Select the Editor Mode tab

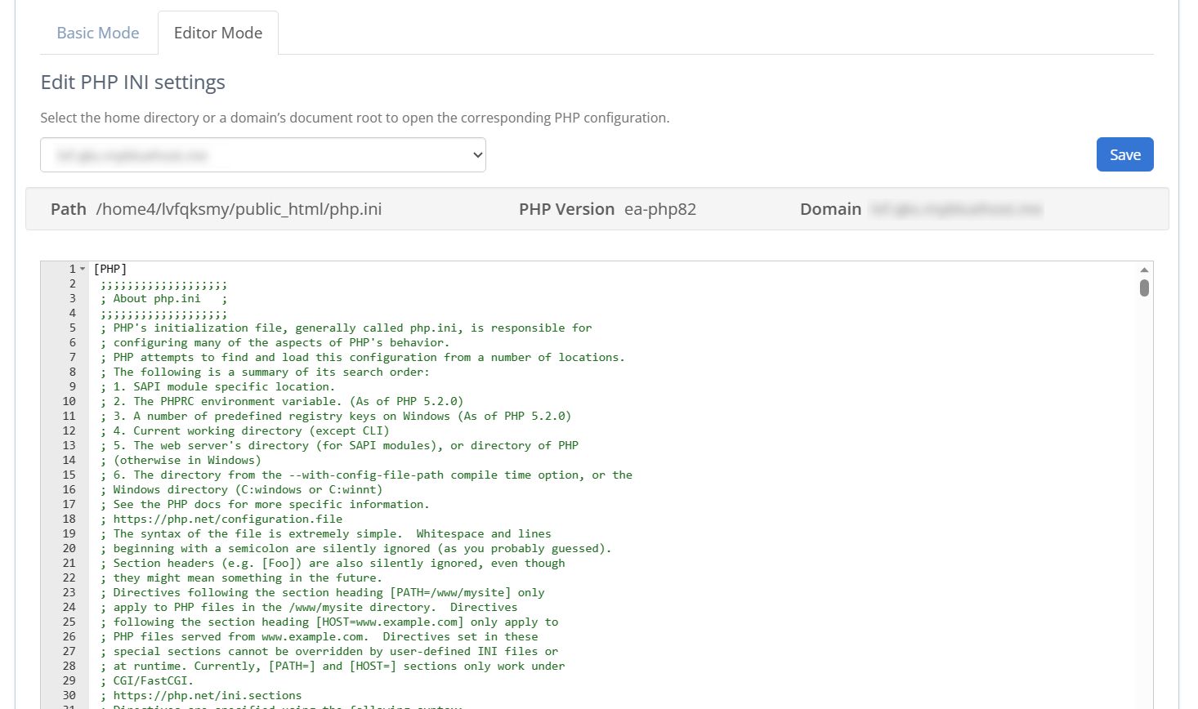pyautogui.click(x=217, y=33)
